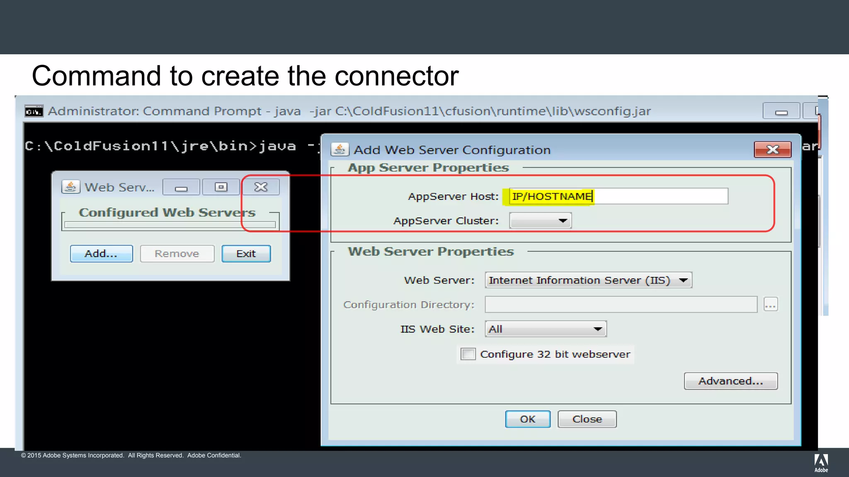Click Exit in the Web Server window
The width and height of the screenshot is (849, 477).
(246, 253)
